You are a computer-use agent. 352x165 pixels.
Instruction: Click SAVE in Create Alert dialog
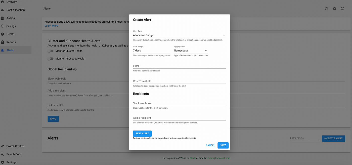(223, 145)
